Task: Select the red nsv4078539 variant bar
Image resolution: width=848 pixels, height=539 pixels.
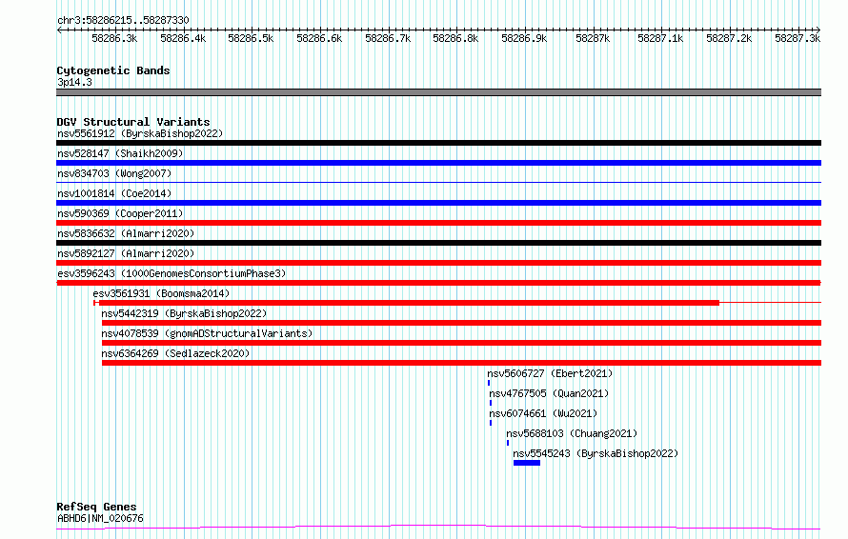Action: click(461, 343)
